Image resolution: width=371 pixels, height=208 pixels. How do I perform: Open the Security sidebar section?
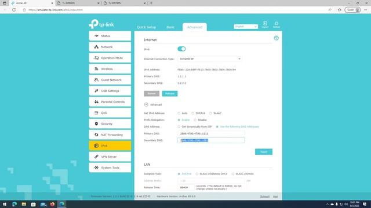click(110, 124)
